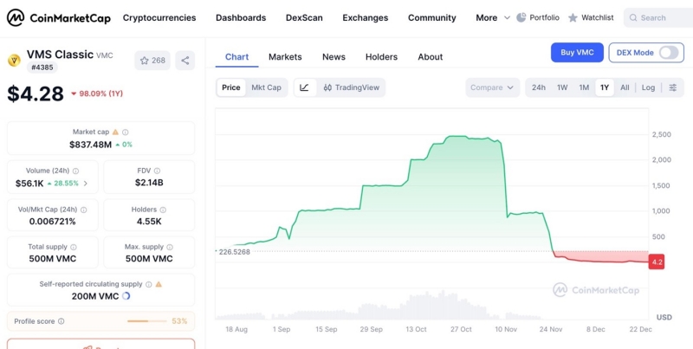Select the 24h time range button
The height and width of the screenshot is (349, 693).
(x=539, y=87)
